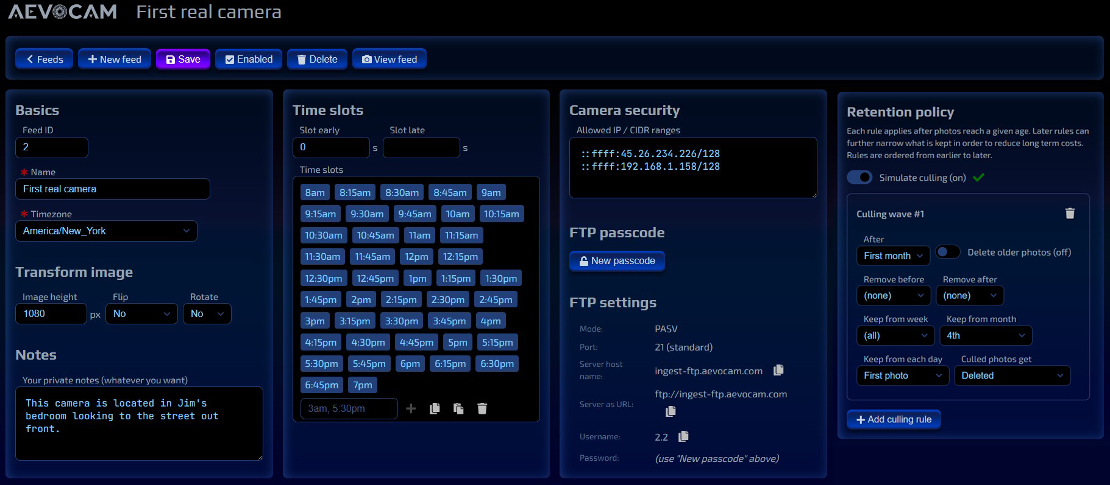
Task: Click the new time slot entry field
Action: click(x=349, y=408)
